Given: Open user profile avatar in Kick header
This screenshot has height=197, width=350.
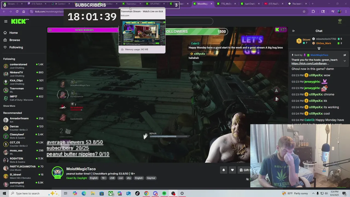Looking at the screenshot, I should 340,21.
